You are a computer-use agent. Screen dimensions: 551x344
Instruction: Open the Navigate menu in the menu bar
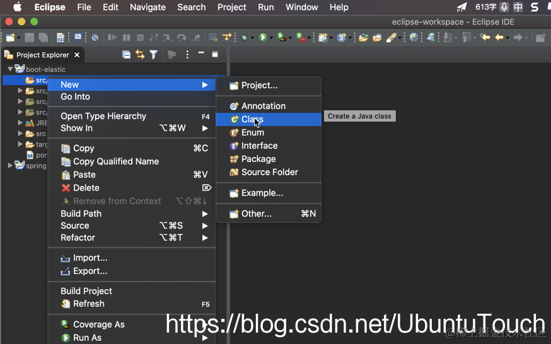(148, 7)
